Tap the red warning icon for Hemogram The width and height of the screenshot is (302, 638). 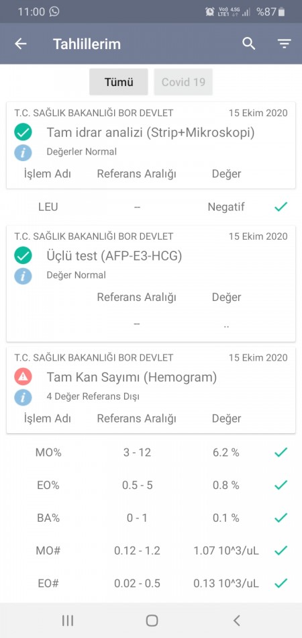click(x=23, y=377)
